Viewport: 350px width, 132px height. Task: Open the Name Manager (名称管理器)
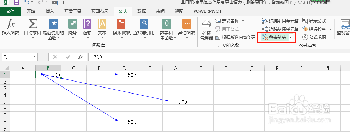click(x=207, y=30)
